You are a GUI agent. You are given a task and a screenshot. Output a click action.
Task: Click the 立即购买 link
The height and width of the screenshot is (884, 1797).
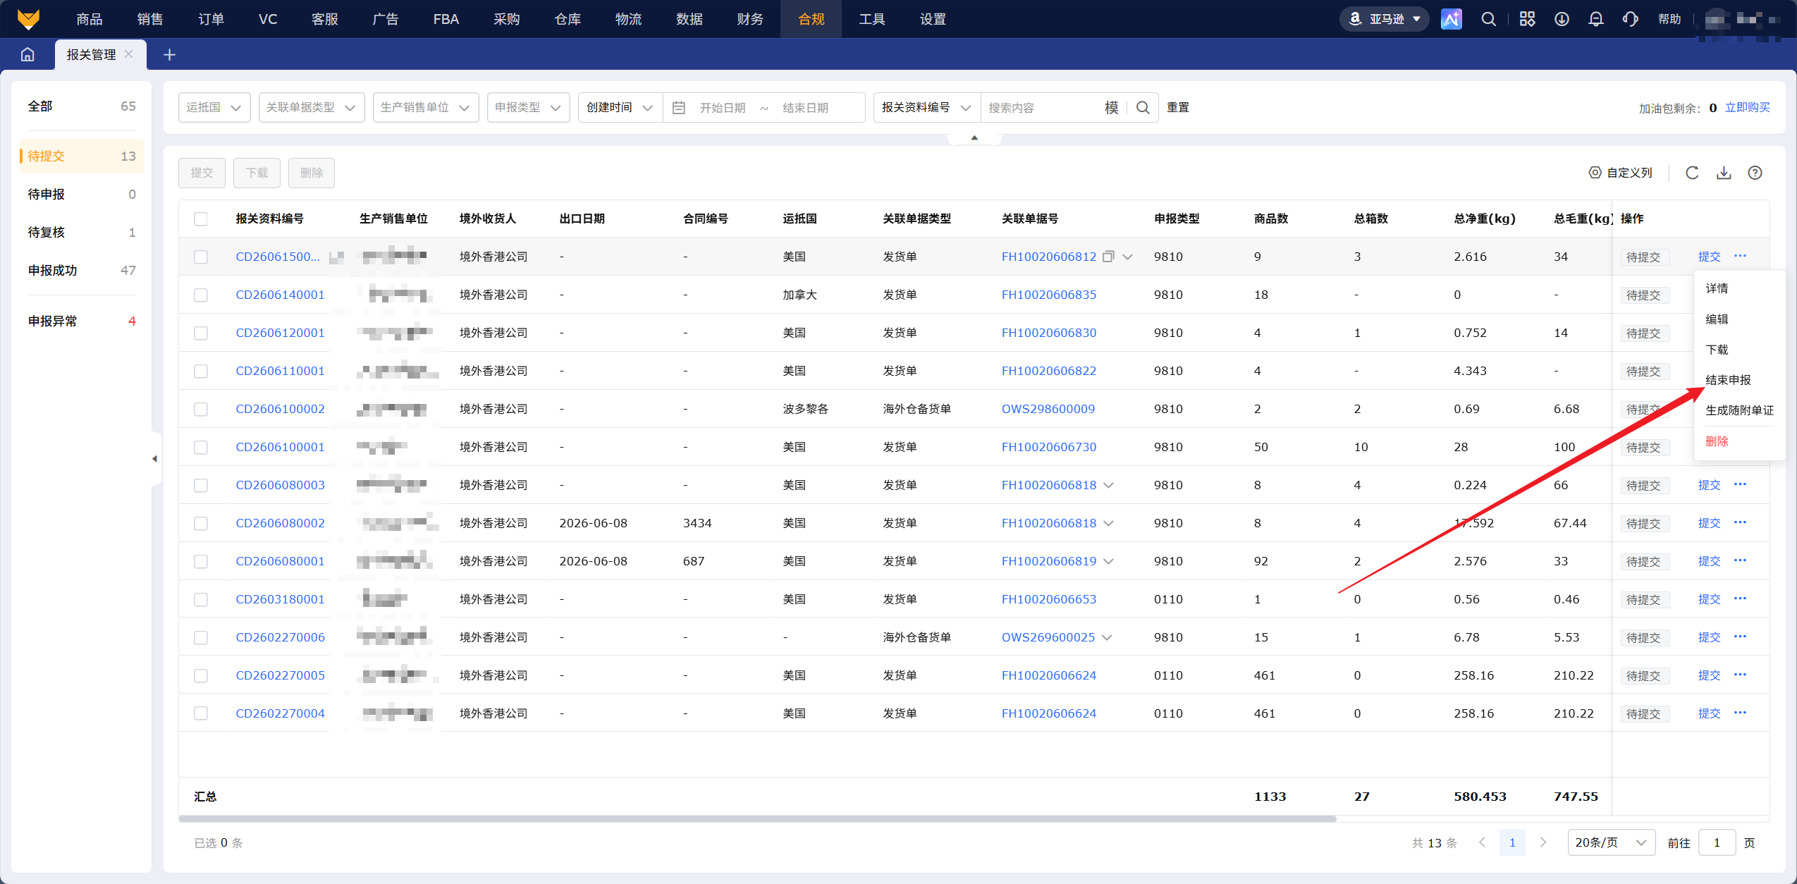click(x=1747, y=107)
